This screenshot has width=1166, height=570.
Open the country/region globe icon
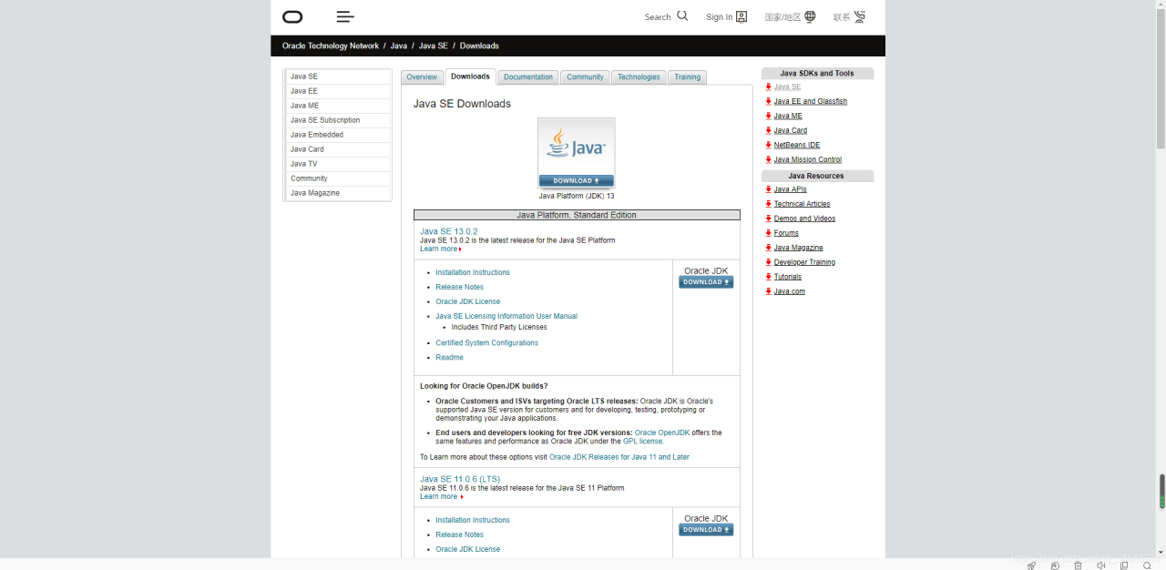tap(811, 16)
